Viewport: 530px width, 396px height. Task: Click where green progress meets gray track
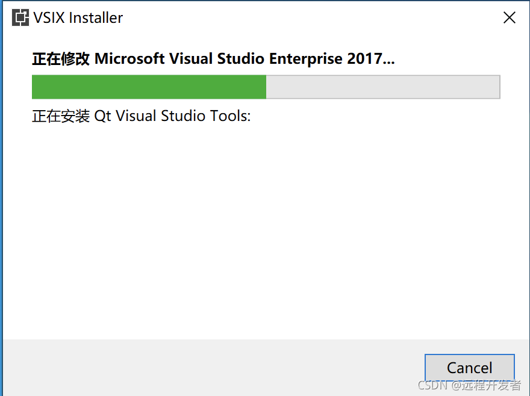(266, 87)
